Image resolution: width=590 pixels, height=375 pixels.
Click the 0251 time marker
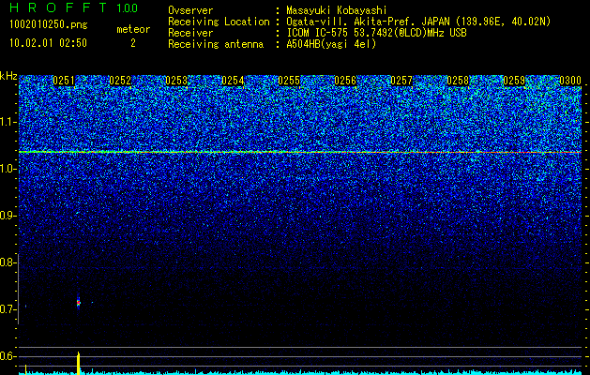point(64,81)
